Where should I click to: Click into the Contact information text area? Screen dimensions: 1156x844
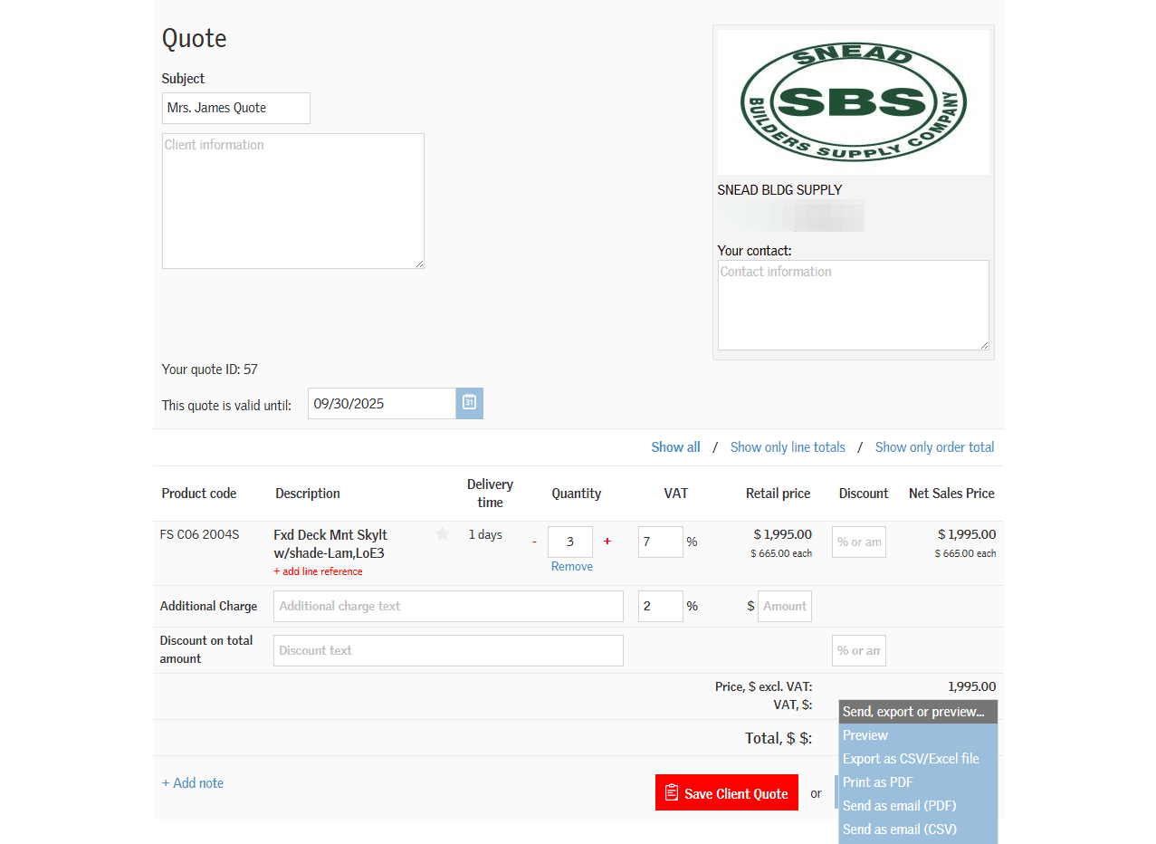point(854,305)
